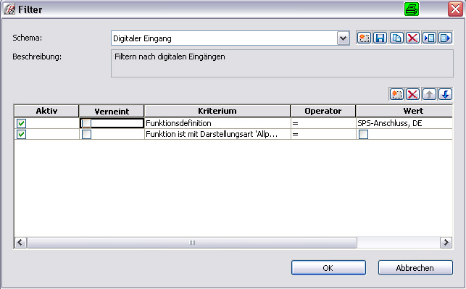The height and width of the screenshot is (289, 466).
Task: Click the Wert column header
Action: click(404, 111)
